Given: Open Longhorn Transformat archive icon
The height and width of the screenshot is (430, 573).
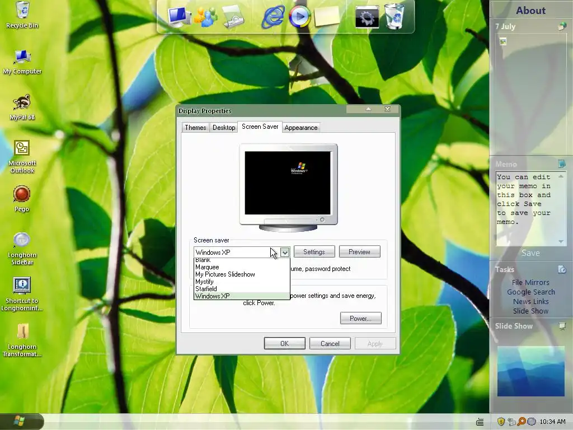Looking at the screenshot, I should (x=22, y=340).
